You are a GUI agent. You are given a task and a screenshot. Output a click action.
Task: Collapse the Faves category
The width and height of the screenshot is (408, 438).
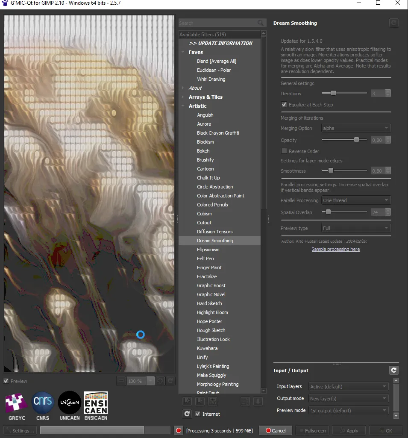(183, 52)
